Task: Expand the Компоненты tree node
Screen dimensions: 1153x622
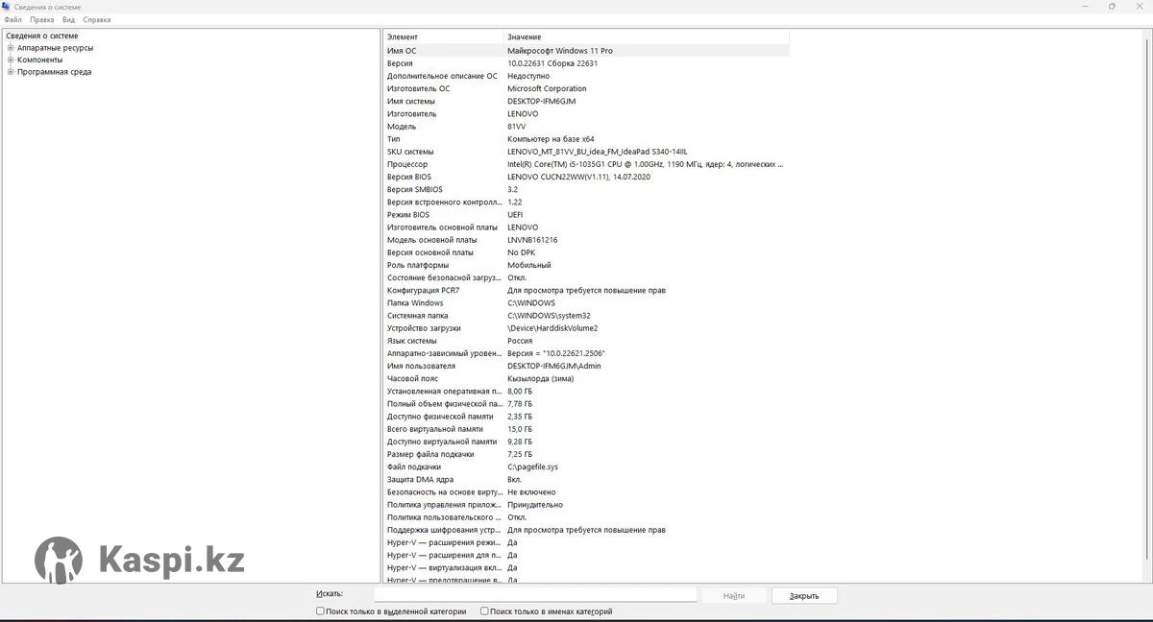Action: pos(11,60)
